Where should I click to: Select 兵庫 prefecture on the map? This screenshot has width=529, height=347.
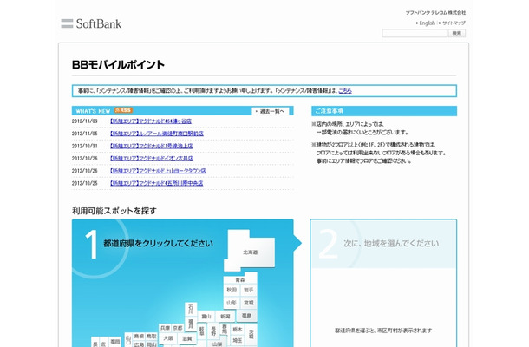click(x=165, y=328)
